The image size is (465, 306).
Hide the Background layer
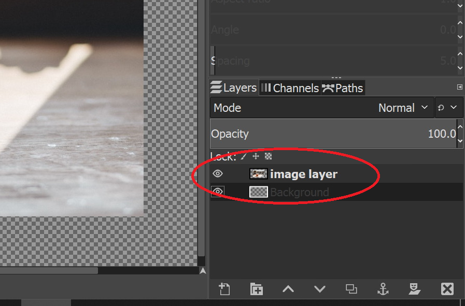coord(218,192)
